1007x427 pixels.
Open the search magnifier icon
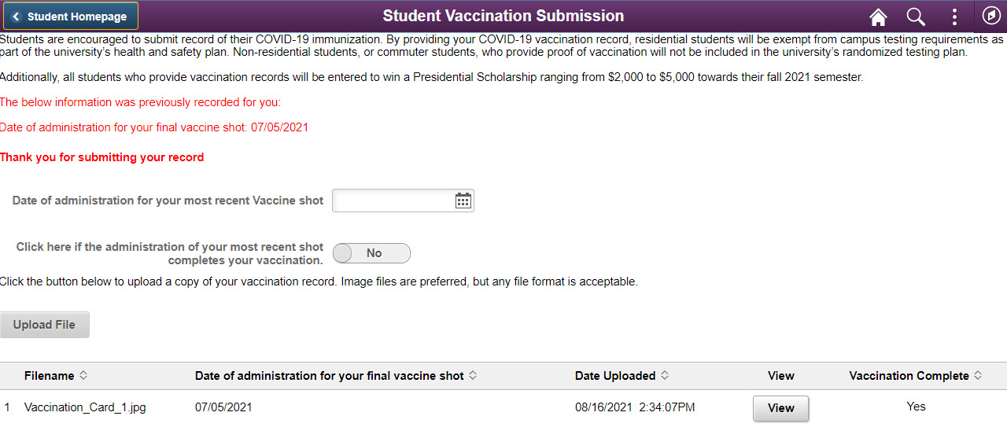916,17
